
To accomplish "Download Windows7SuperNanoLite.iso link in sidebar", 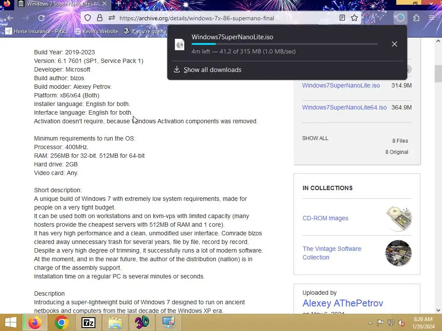I will tap(341, 85).
